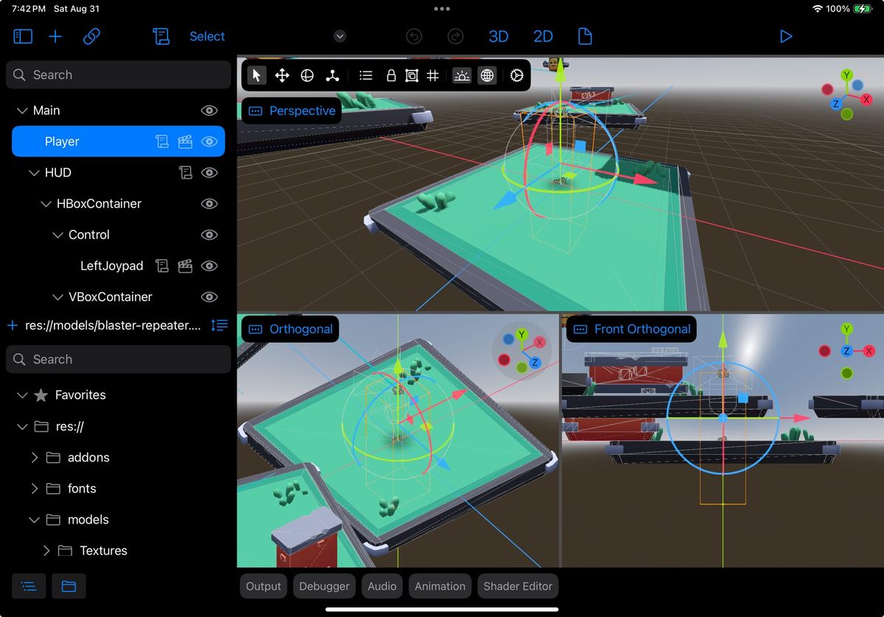Toggle snapping with the grid icon
The height and width of the screenshot is (617, 884).
pyautogui.click(x=433, y=75)
